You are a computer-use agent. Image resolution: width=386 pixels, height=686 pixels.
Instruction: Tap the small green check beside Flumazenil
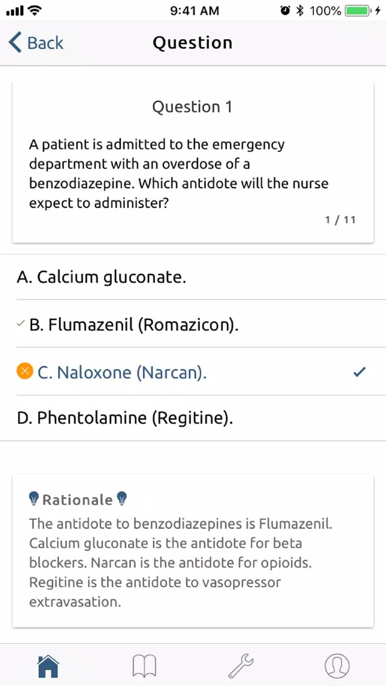20,324
